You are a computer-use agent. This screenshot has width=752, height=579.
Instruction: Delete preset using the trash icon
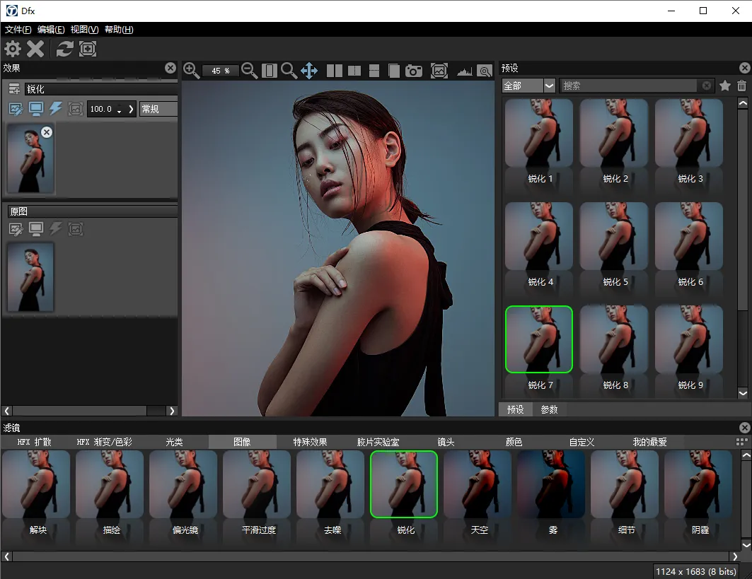(x=741, y=86)
